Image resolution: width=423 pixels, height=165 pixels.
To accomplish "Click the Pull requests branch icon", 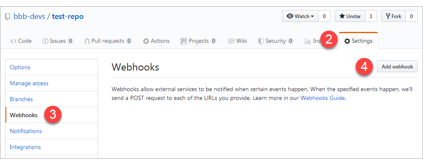I will [x=87, y=41].
